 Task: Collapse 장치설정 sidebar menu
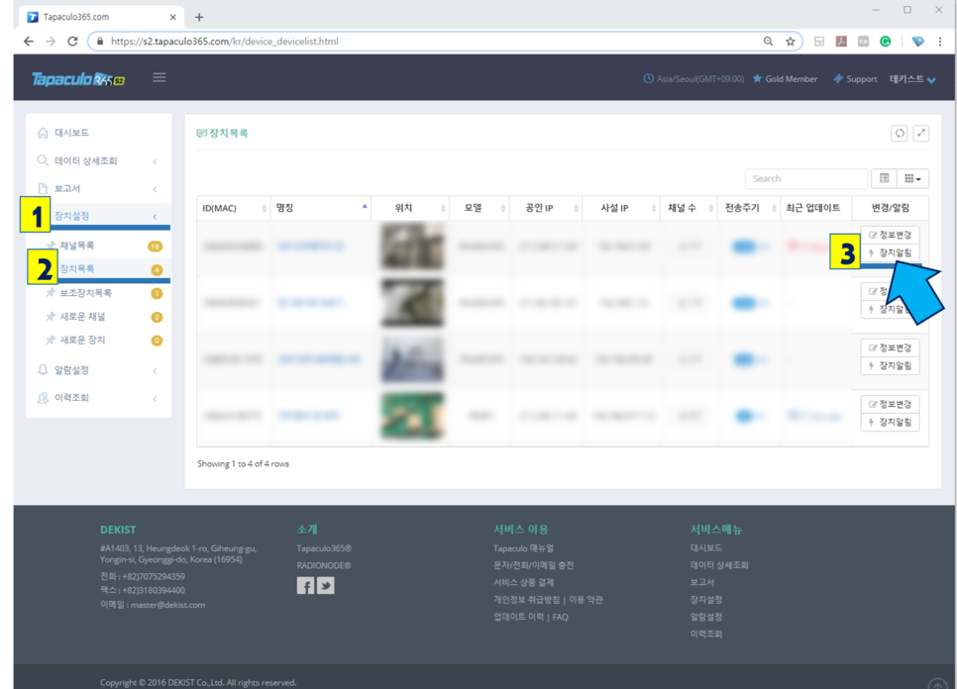98,216
